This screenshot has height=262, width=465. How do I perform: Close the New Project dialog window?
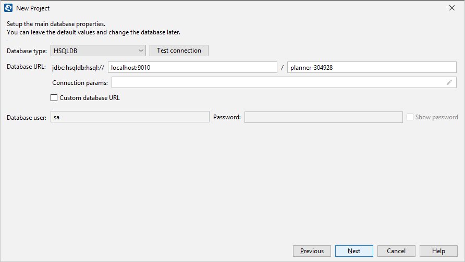pyautogui.click(x=451, y=8)
